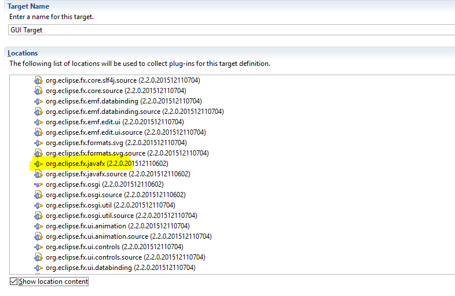Click the org.eclipse.fx.ui.animation.source plug-in icon

tap(38, 236)
